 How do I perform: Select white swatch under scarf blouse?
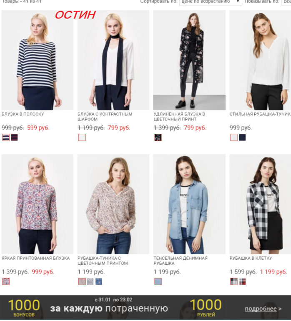coord(82,138)
